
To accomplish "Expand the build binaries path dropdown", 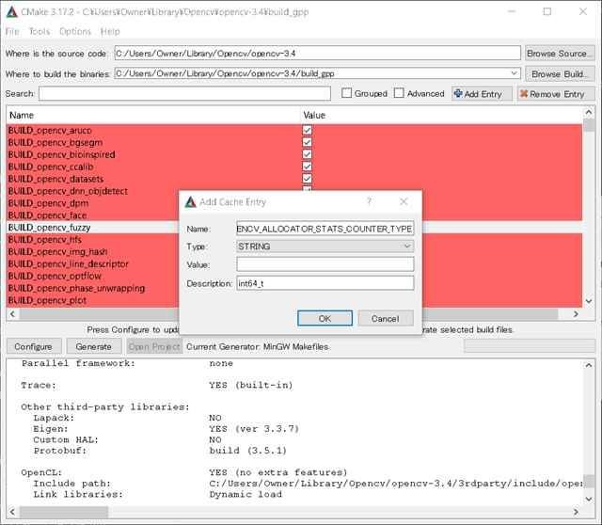I will [514, 73].
